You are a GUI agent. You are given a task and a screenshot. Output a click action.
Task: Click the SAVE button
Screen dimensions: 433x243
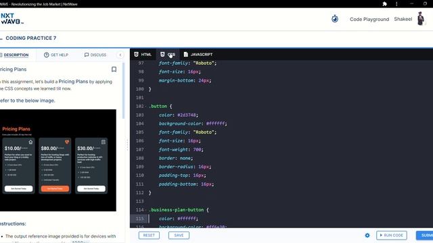pos(179,236)
